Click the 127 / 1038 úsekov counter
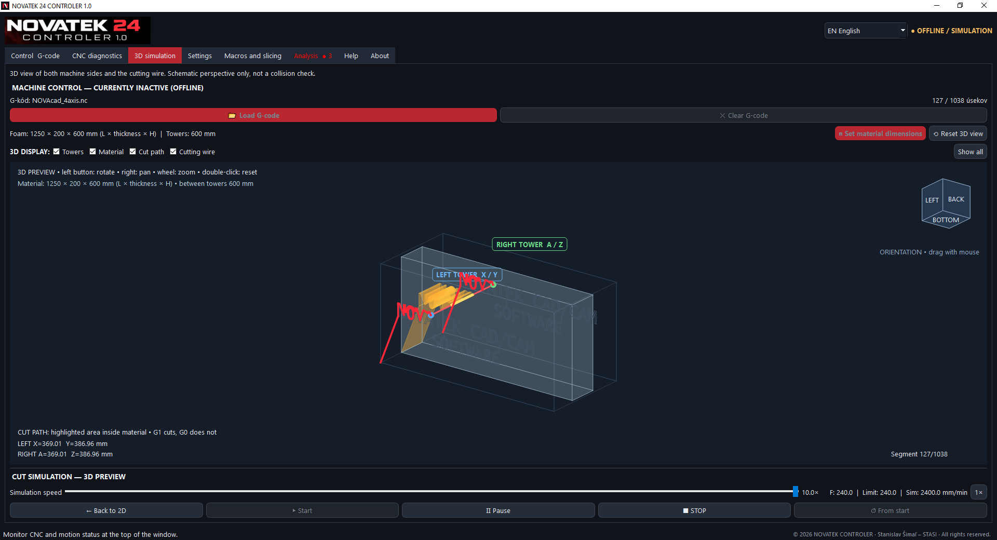This screenshot has height=540, width=997. coord(960,100)
